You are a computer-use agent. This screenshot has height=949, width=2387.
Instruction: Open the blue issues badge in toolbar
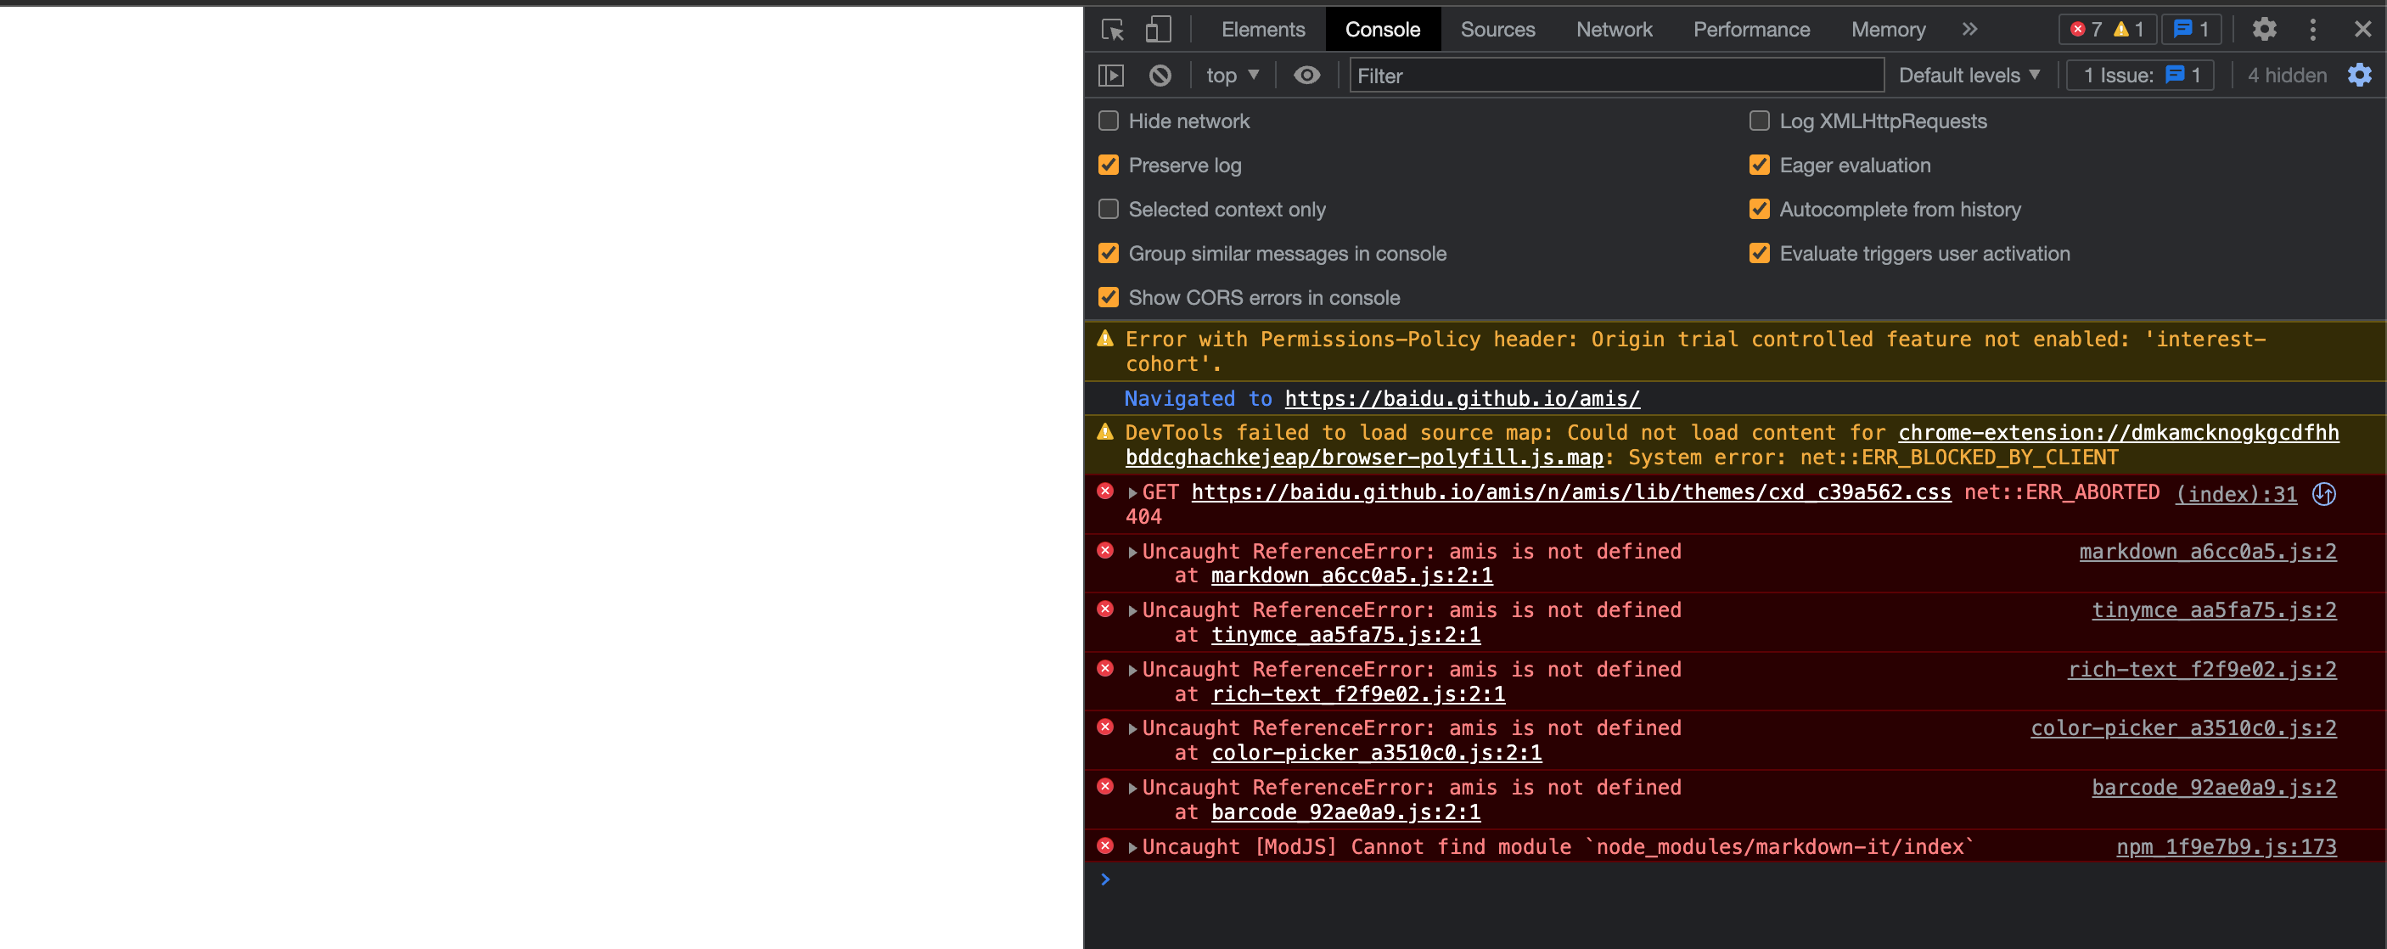click(2192, 30)
